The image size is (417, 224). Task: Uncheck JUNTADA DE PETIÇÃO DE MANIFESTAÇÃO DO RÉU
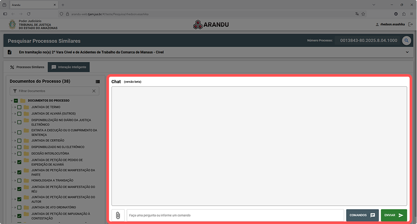point(19,189)
